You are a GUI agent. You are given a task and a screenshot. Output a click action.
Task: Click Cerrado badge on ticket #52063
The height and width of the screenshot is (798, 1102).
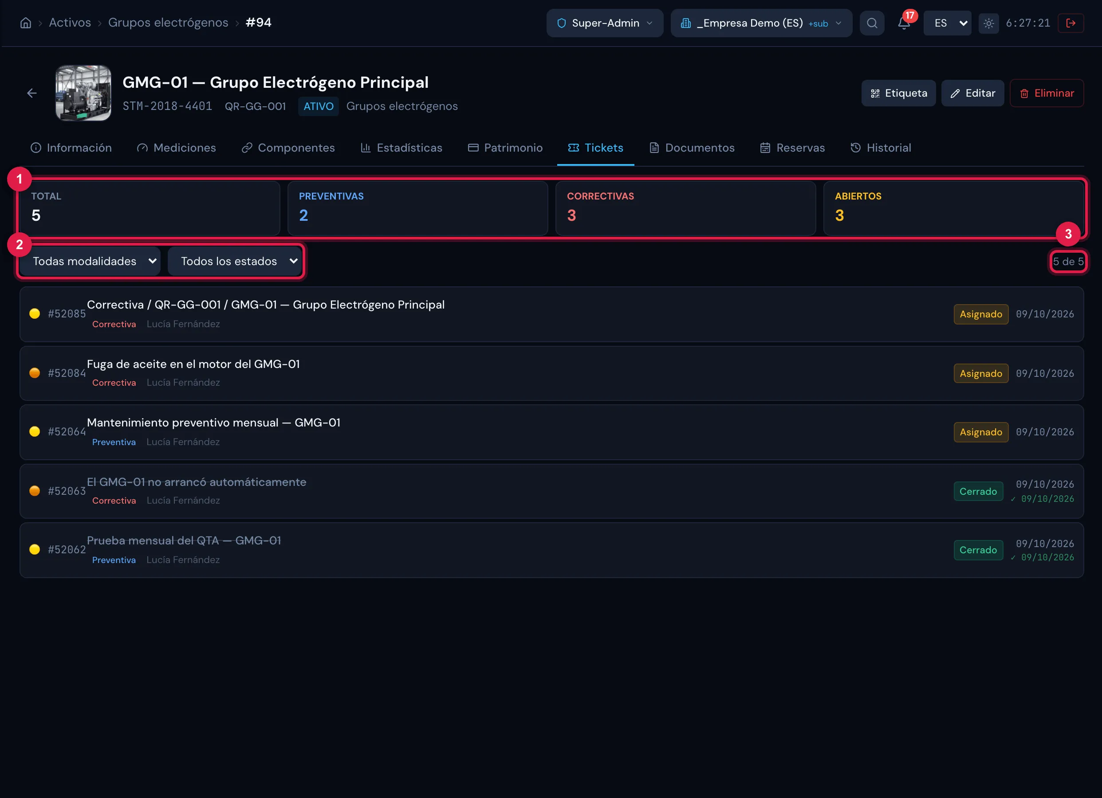978,492
